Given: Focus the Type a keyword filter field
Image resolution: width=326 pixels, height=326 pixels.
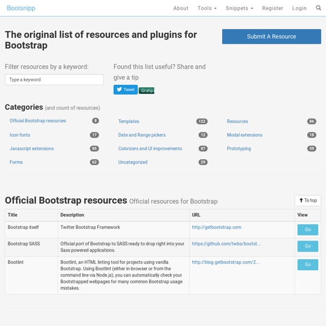Looking at the screenshot, I should coord(54,80).
